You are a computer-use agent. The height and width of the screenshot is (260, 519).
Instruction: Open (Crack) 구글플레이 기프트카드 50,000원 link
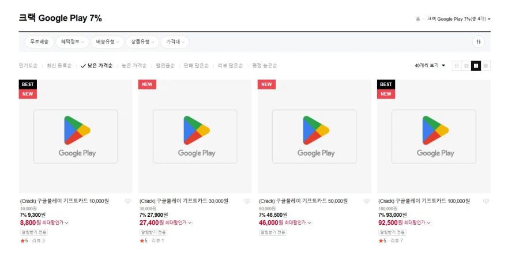point(303,201)
